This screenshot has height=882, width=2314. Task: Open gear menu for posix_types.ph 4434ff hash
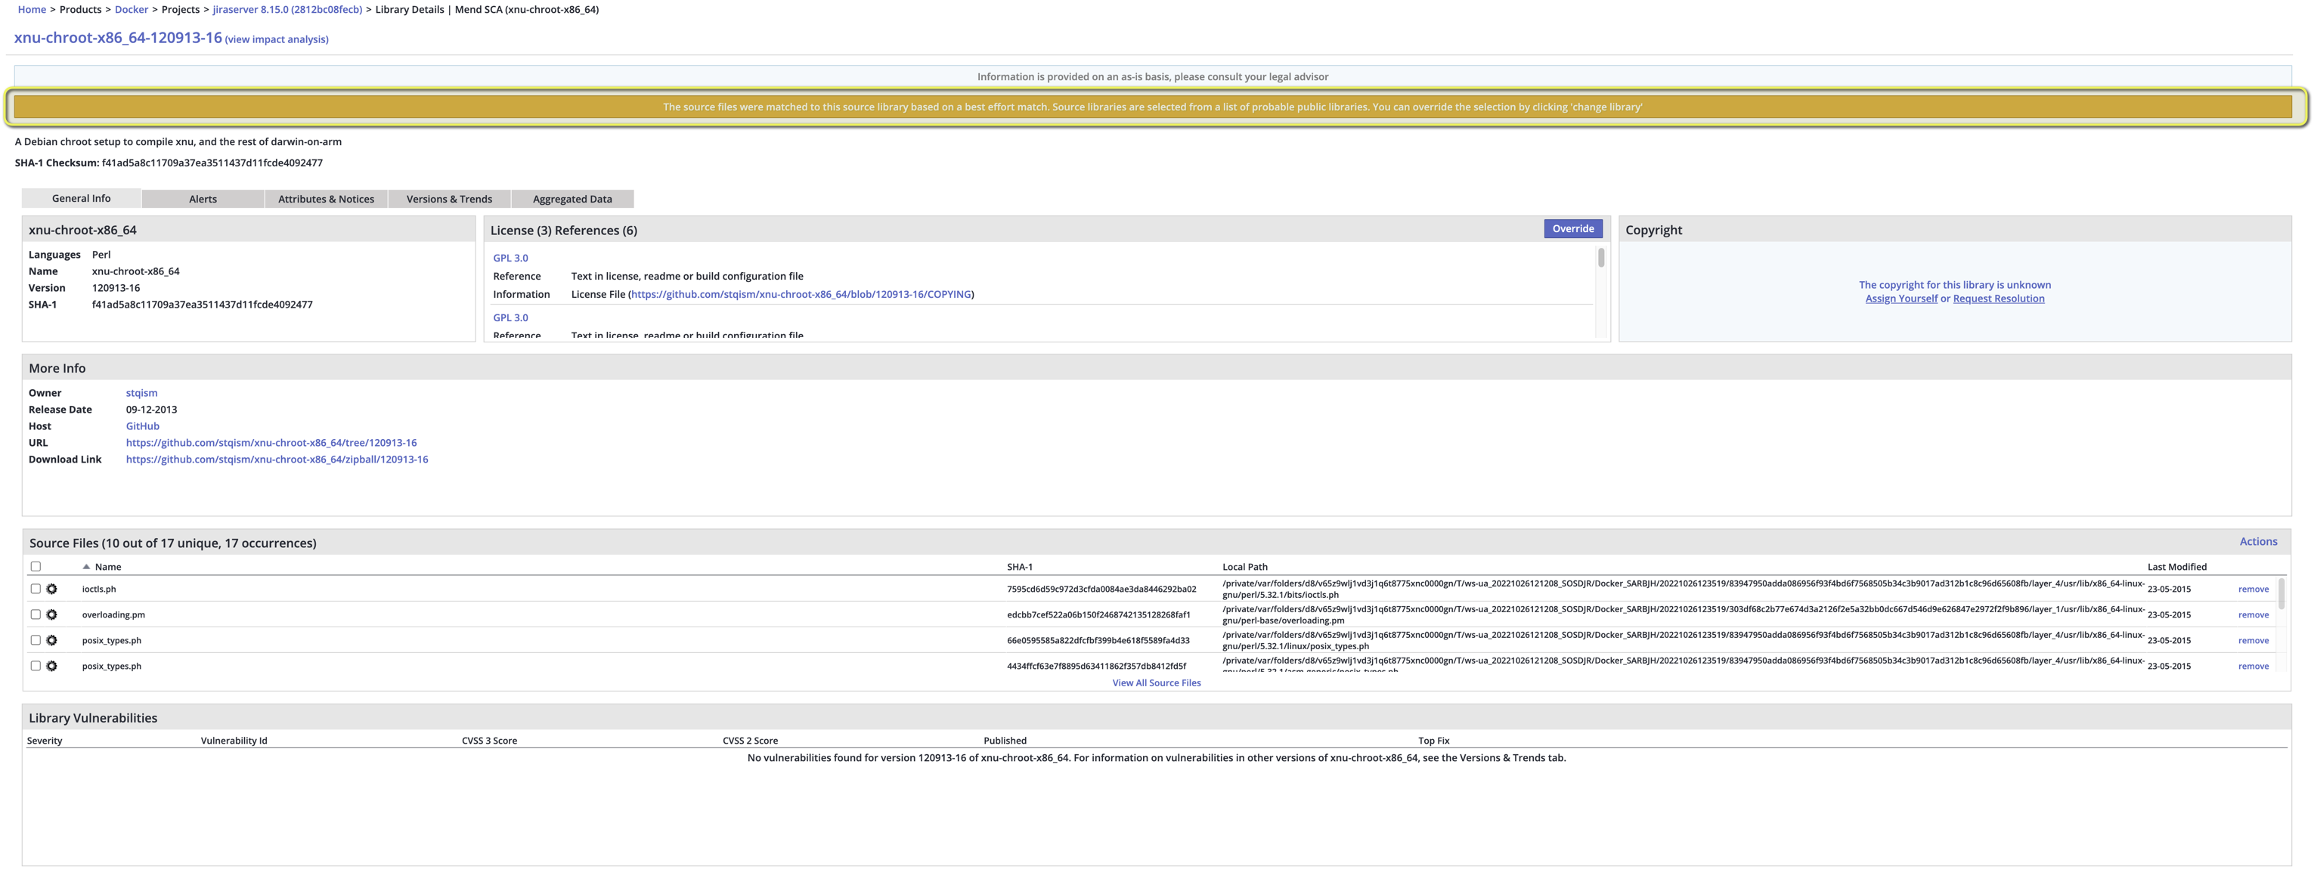click(x=51, y=667)
